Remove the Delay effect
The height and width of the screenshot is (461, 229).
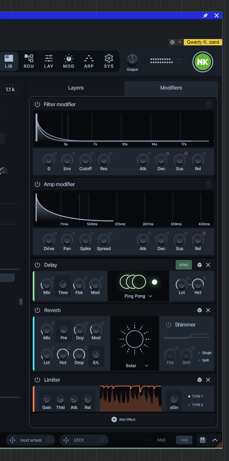click(208, 265)
